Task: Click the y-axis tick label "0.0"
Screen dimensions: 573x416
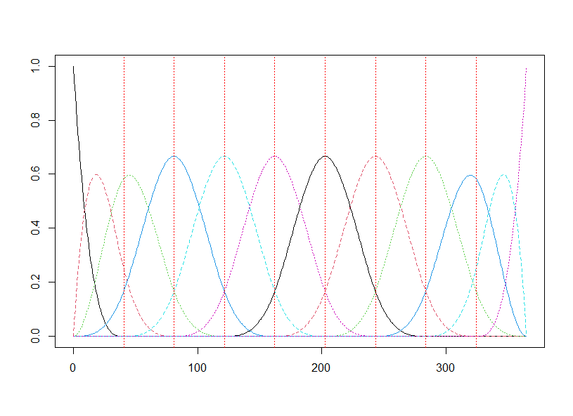Action: [35, 336]
